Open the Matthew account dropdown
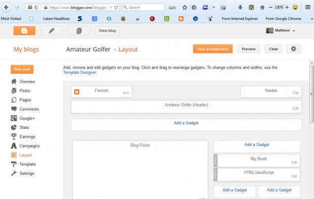 pyautogui.click(x=281, y=30)
